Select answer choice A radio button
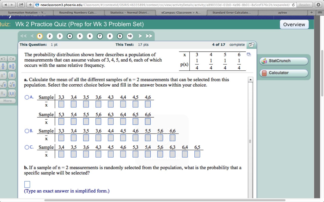Screen dimensions: 324x202 coord(27,97)
